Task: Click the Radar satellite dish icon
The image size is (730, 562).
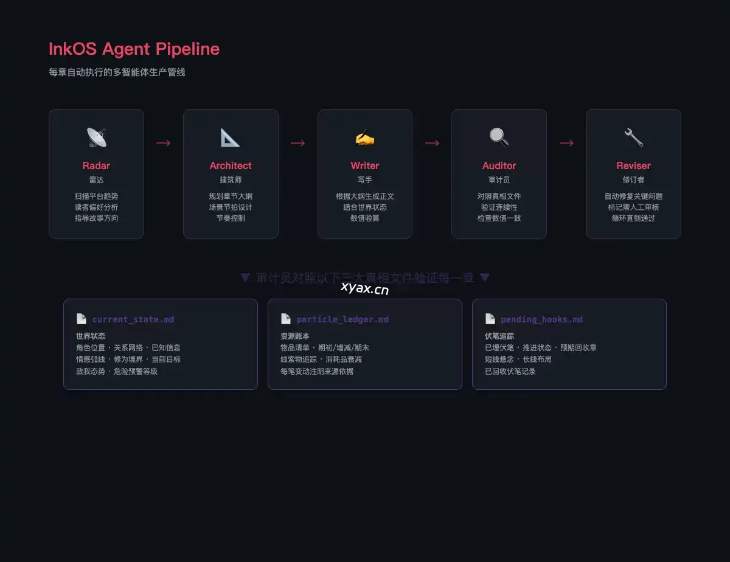Action: (96, 137)
